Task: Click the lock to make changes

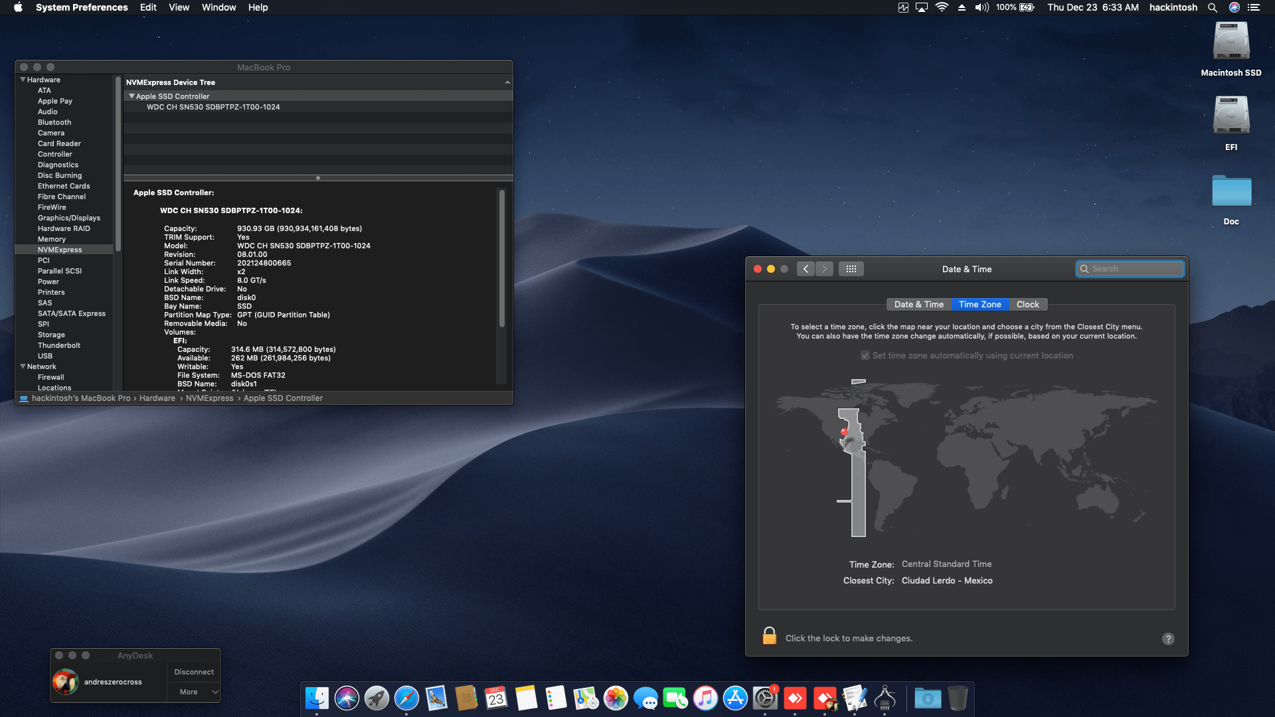Action: 769,636
